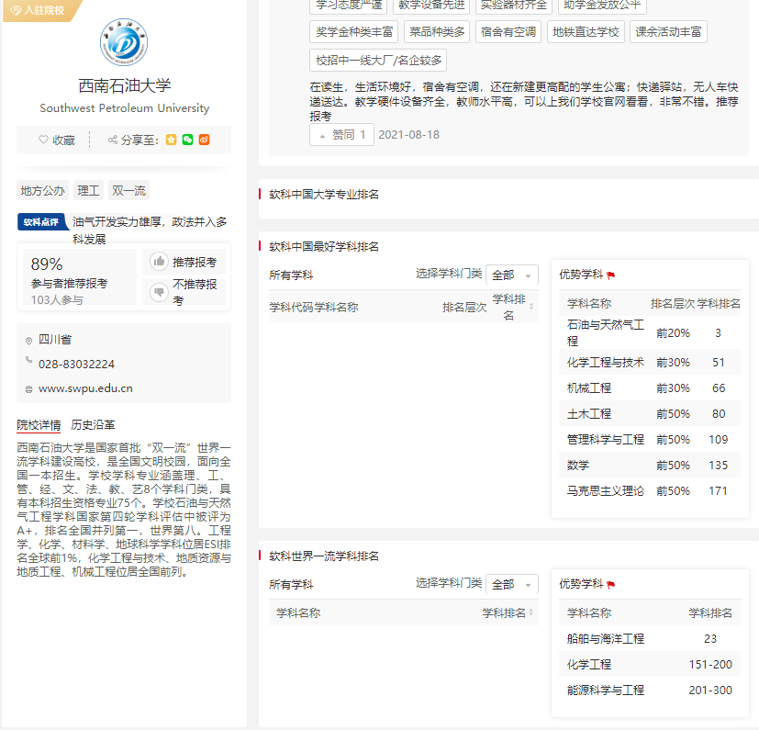Open the www.swpu.edu.cn website link
This screenshot has width=759, height=730.
click(x=85, y=388)
